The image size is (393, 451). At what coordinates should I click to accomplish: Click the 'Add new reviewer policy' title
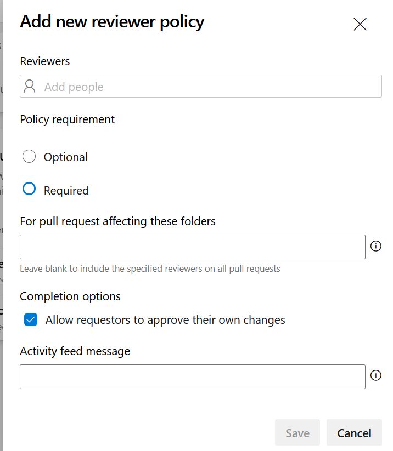[x=112, y=22]
